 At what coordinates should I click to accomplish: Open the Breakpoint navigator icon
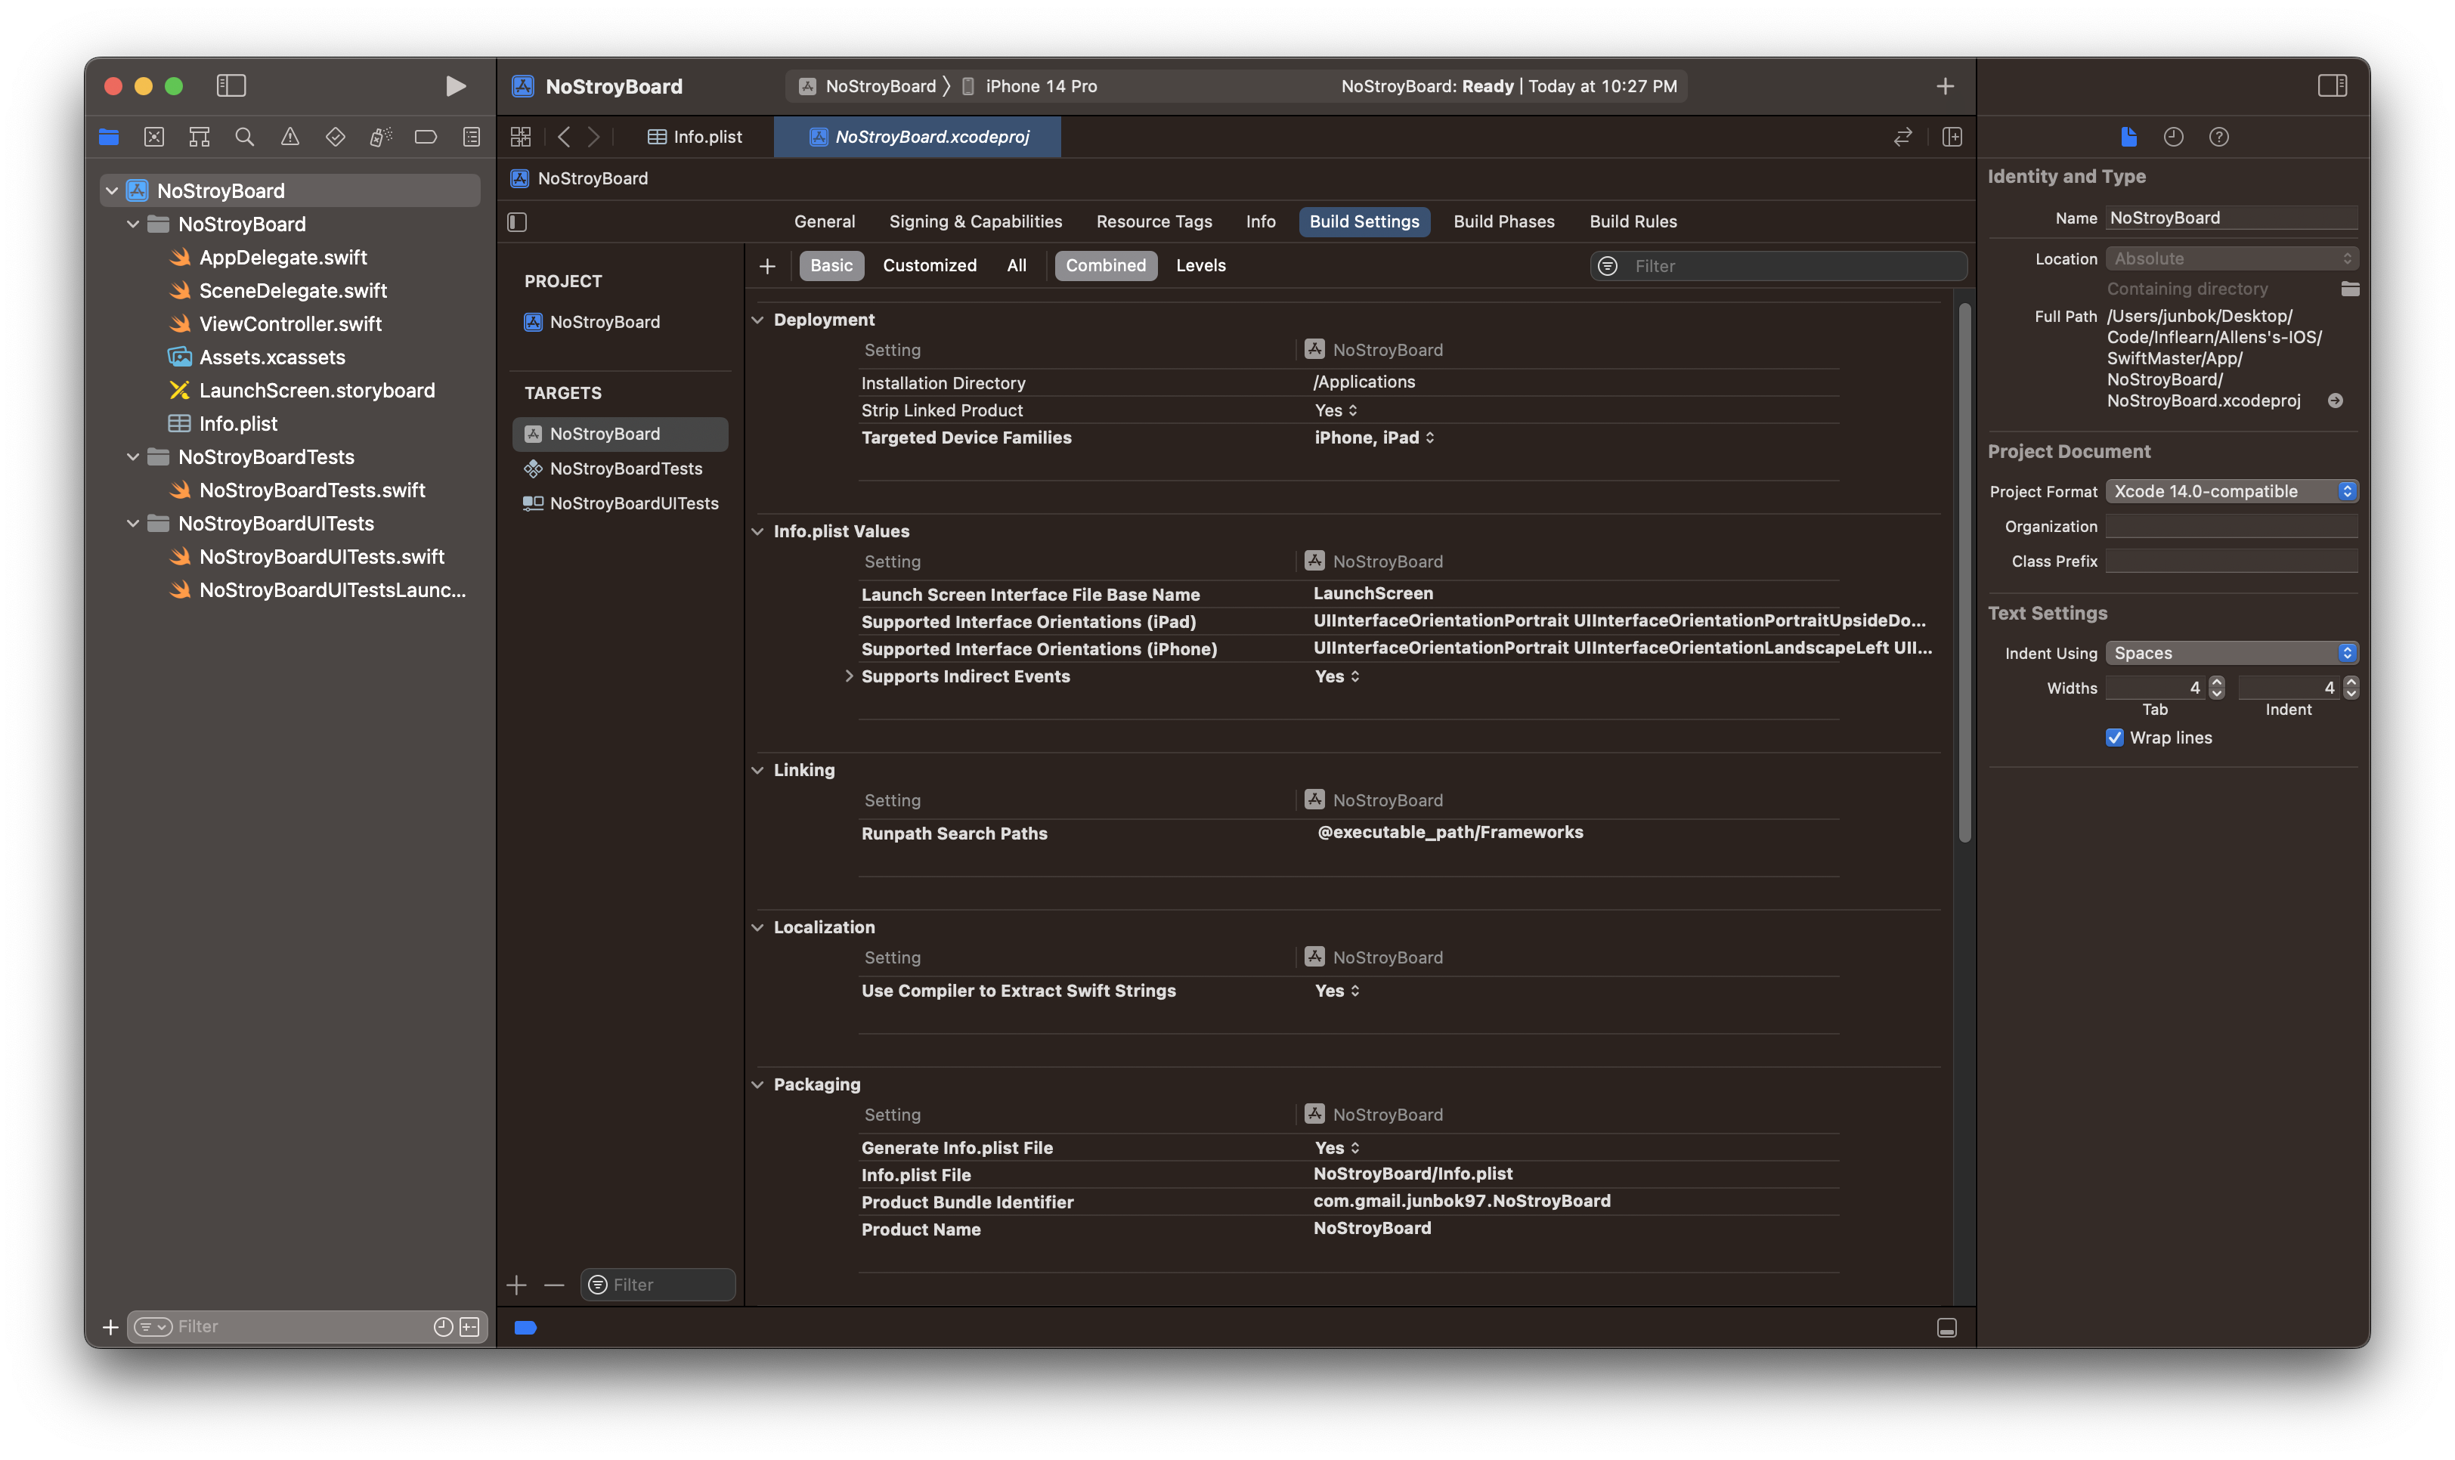point(426,138)
